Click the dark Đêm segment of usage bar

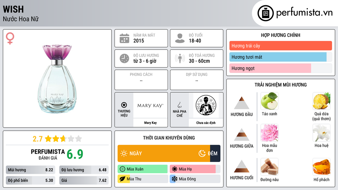215,153
